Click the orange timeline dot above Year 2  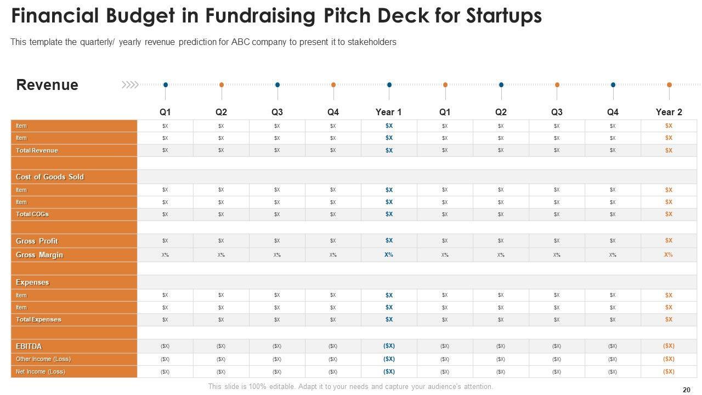pyautogui.click(x=669, y=85)
